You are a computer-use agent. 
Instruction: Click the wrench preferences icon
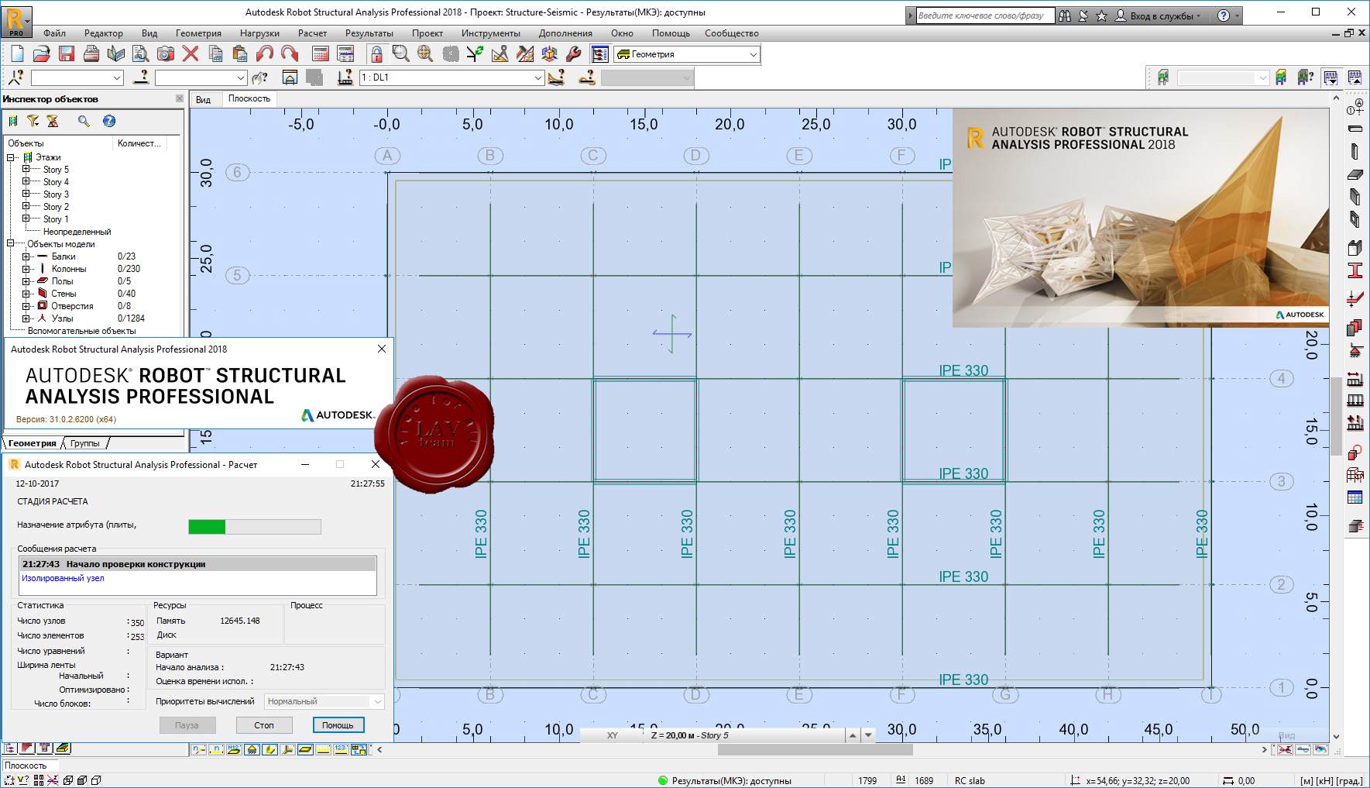574,53
